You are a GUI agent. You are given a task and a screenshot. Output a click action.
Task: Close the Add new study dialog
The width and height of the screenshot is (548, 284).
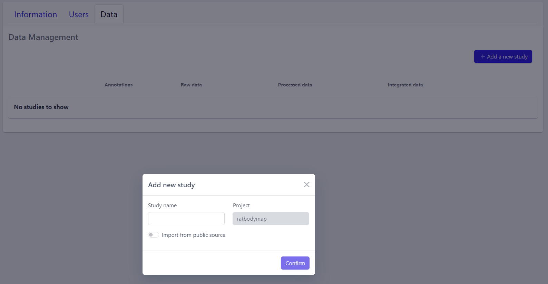pyautogui.click(x=306, y=185)
